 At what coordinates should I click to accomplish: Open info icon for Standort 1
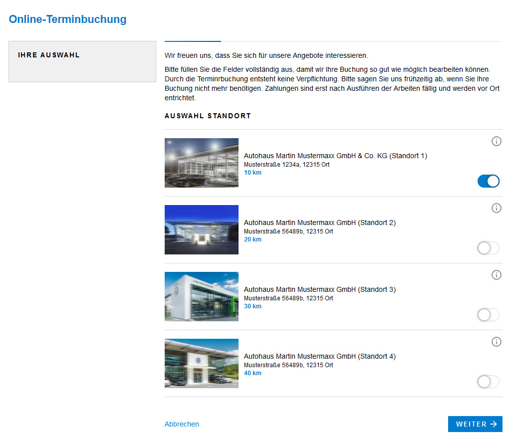[496, 141]
